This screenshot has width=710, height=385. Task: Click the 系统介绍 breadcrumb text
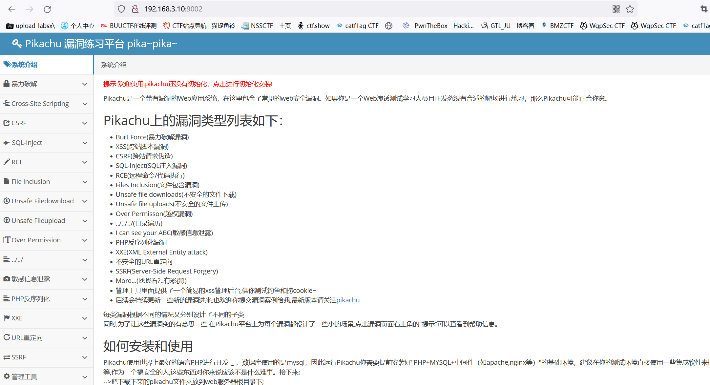pyautogui.click(x=114, y=65)
